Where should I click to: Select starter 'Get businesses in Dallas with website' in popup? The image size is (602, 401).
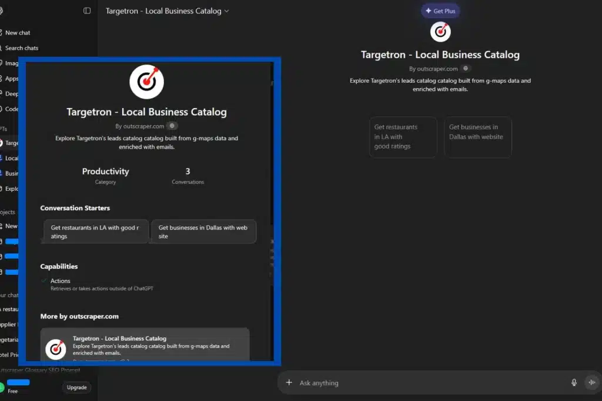coord(204,231)
